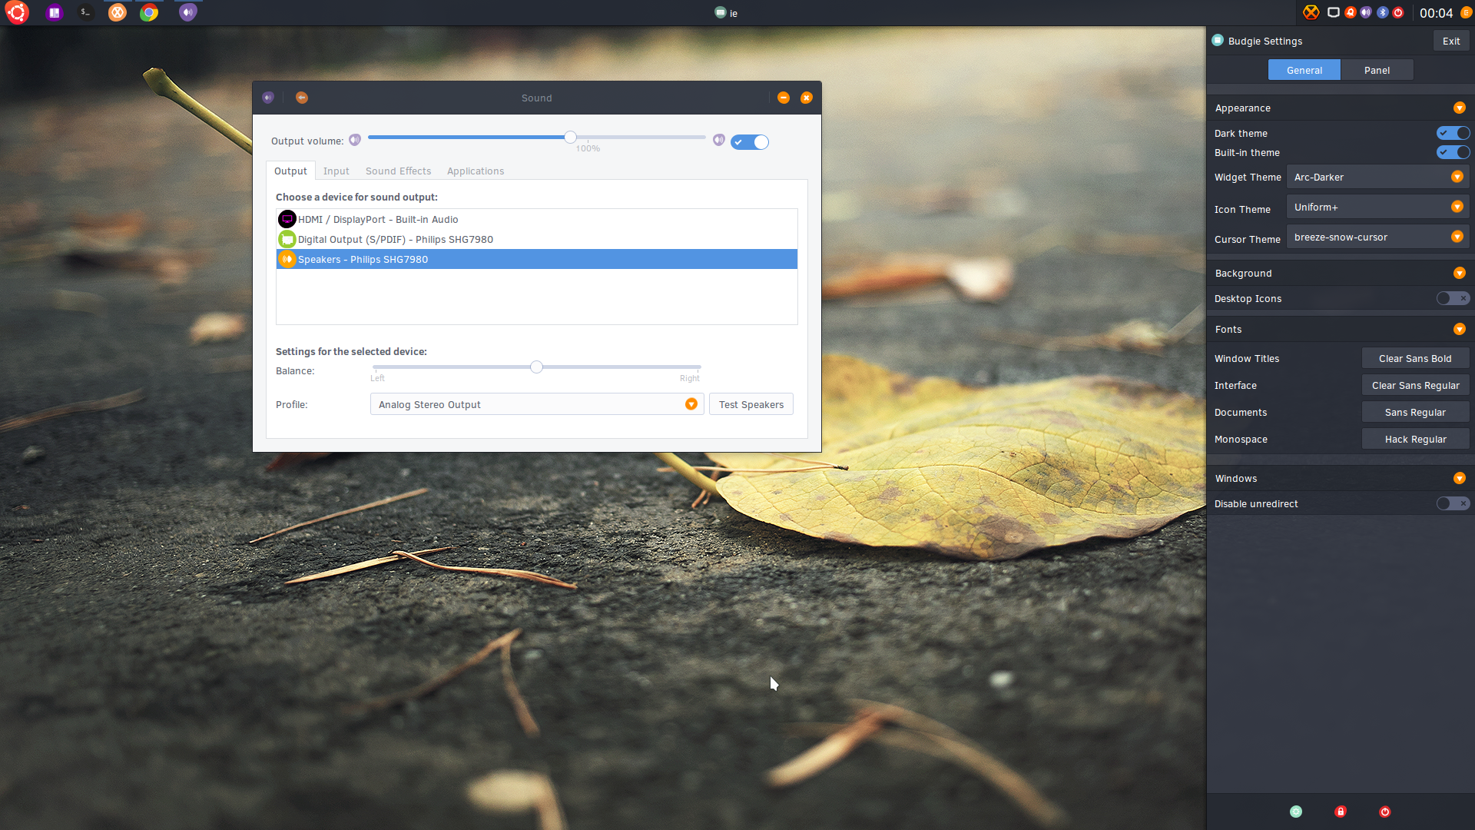Open the Widget Theme Arc-Darker dropdown
1475x830 pixels.
pyautogui.click(x=1377, y=177)
